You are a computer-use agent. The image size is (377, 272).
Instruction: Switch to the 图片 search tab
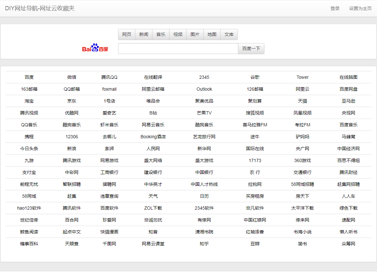195,34
